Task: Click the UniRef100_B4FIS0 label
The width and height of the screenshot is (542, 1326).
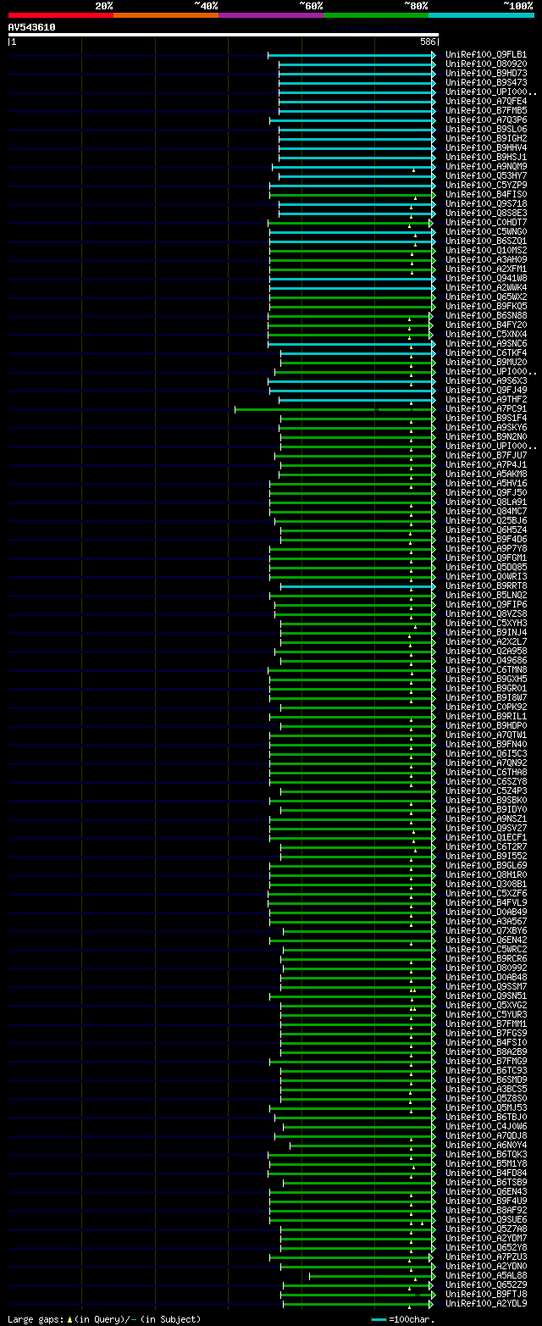Action: tap(486, 194)
